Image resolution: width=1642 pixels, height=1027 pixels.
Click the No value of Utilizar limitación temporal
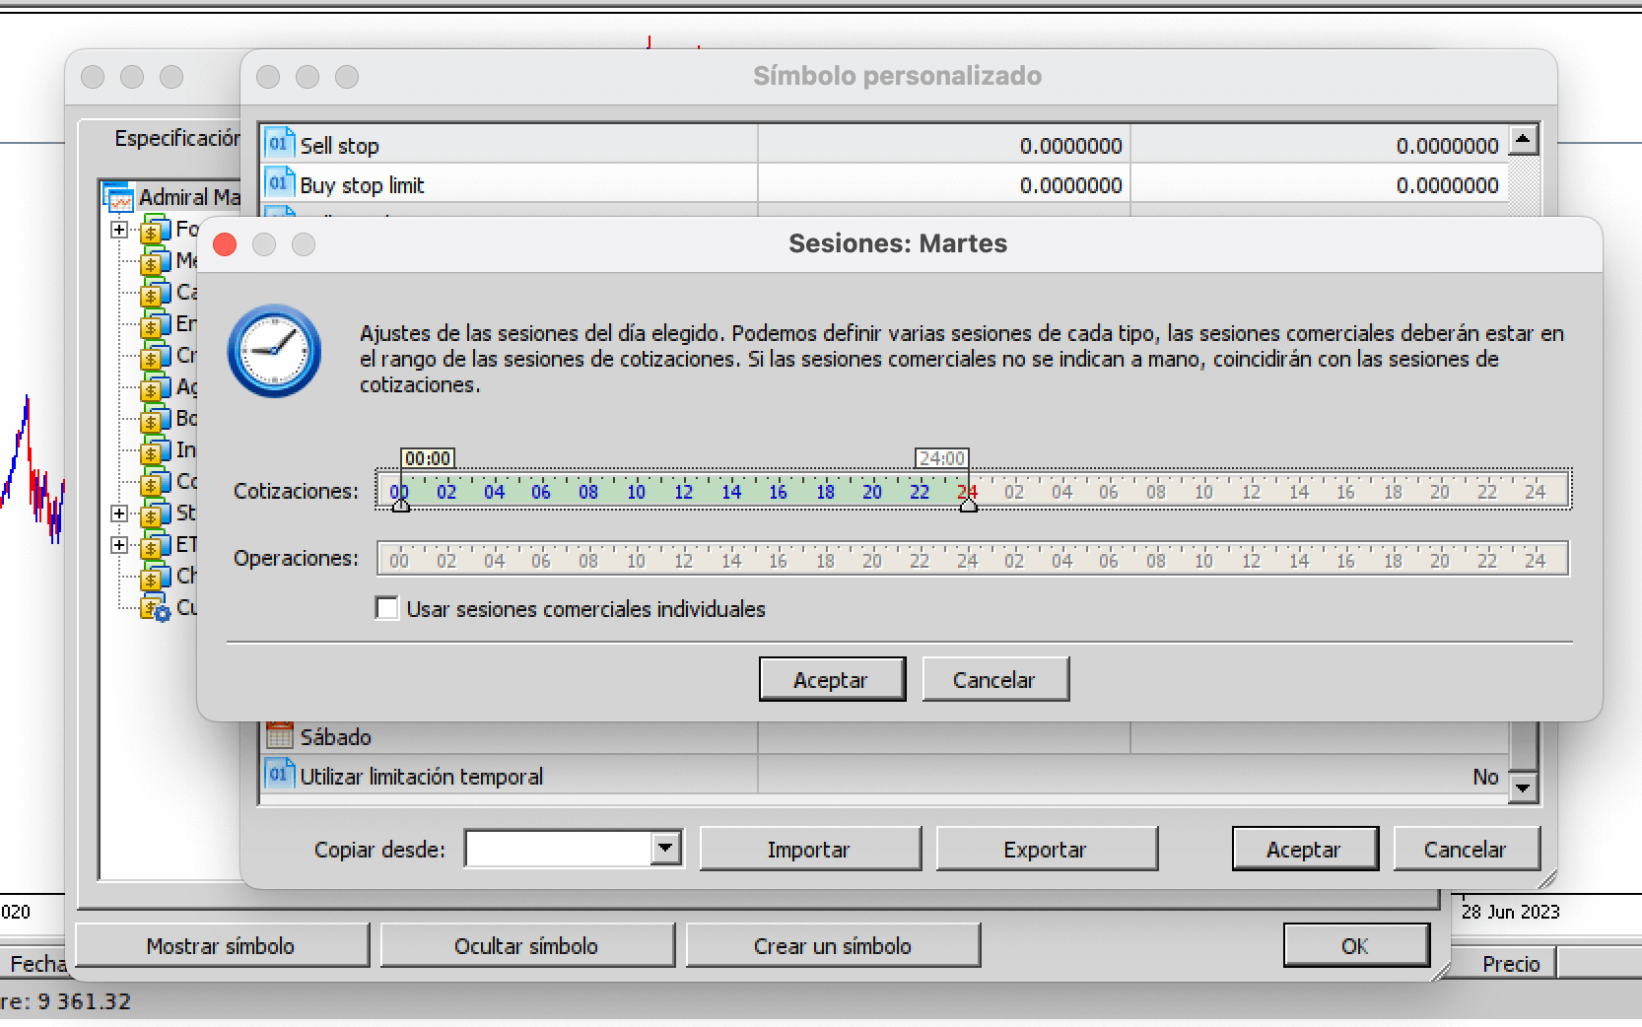point(1485,776)
